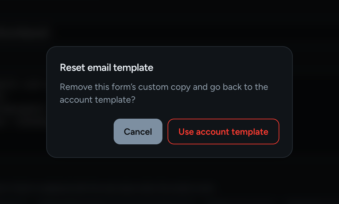Revert to account template with red button
Screen dimensions: 339x204
(x=223, y=132)
